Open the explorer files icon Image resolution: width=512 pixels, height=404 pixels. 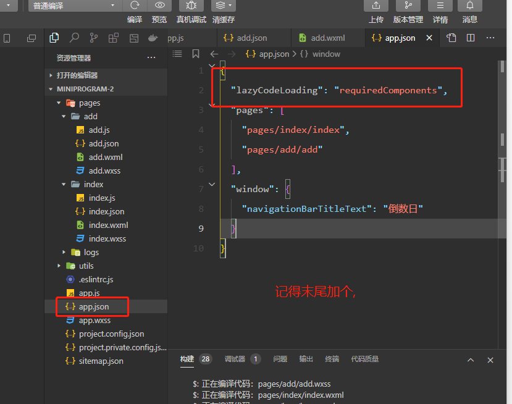(54, 38)
